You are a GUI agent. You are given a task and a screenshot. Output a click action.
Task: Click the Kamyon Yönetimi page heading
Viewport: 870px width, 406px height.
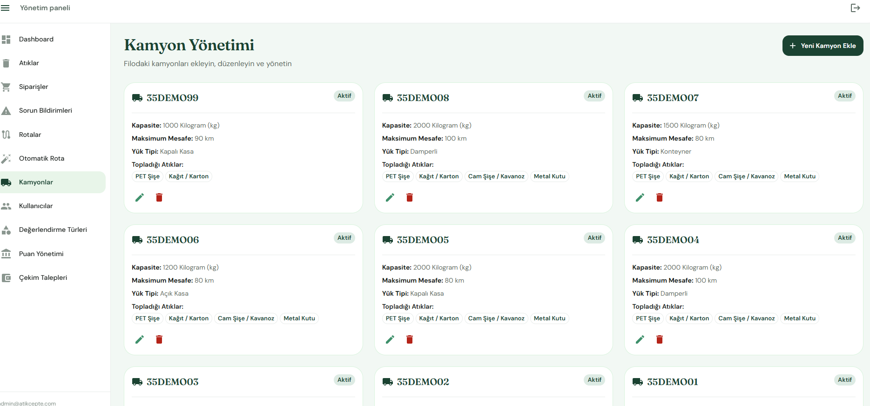[189, 45]
